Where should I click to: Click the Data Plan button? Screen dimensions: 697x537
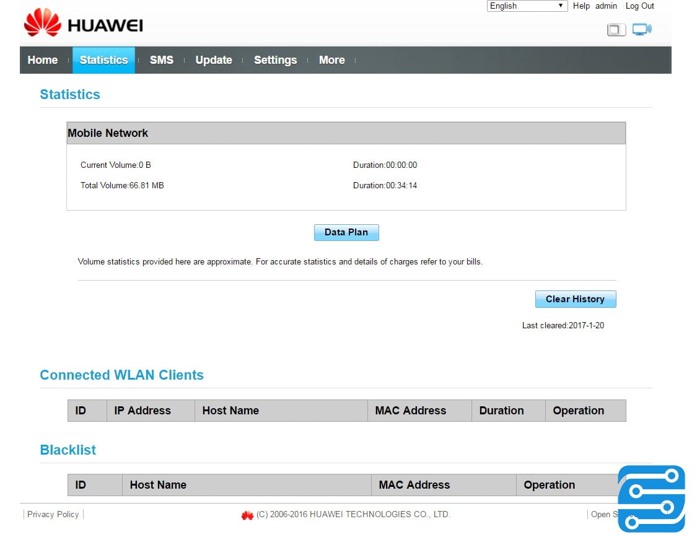tap(346, 232)
